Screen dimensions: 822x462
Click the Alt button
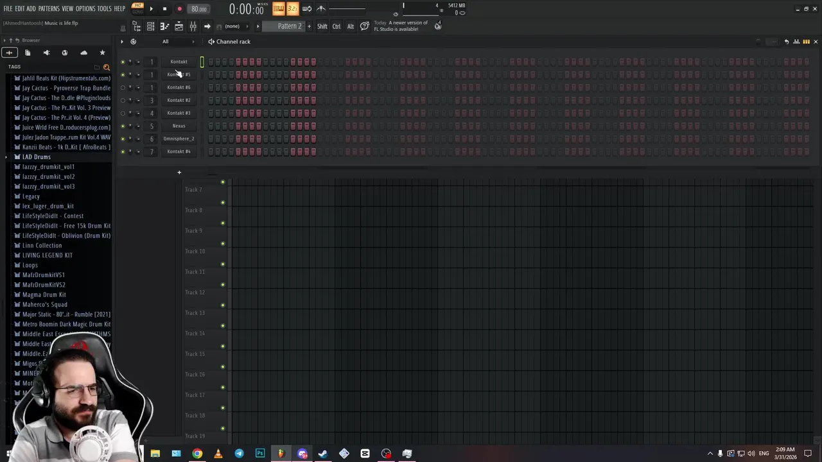pyautogui.click(x=351, y=26)
